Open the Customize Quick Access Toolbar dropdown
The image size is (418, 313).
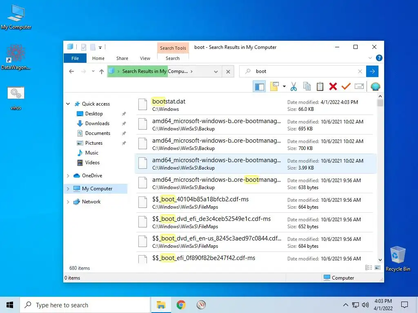(x=100, y=47)
